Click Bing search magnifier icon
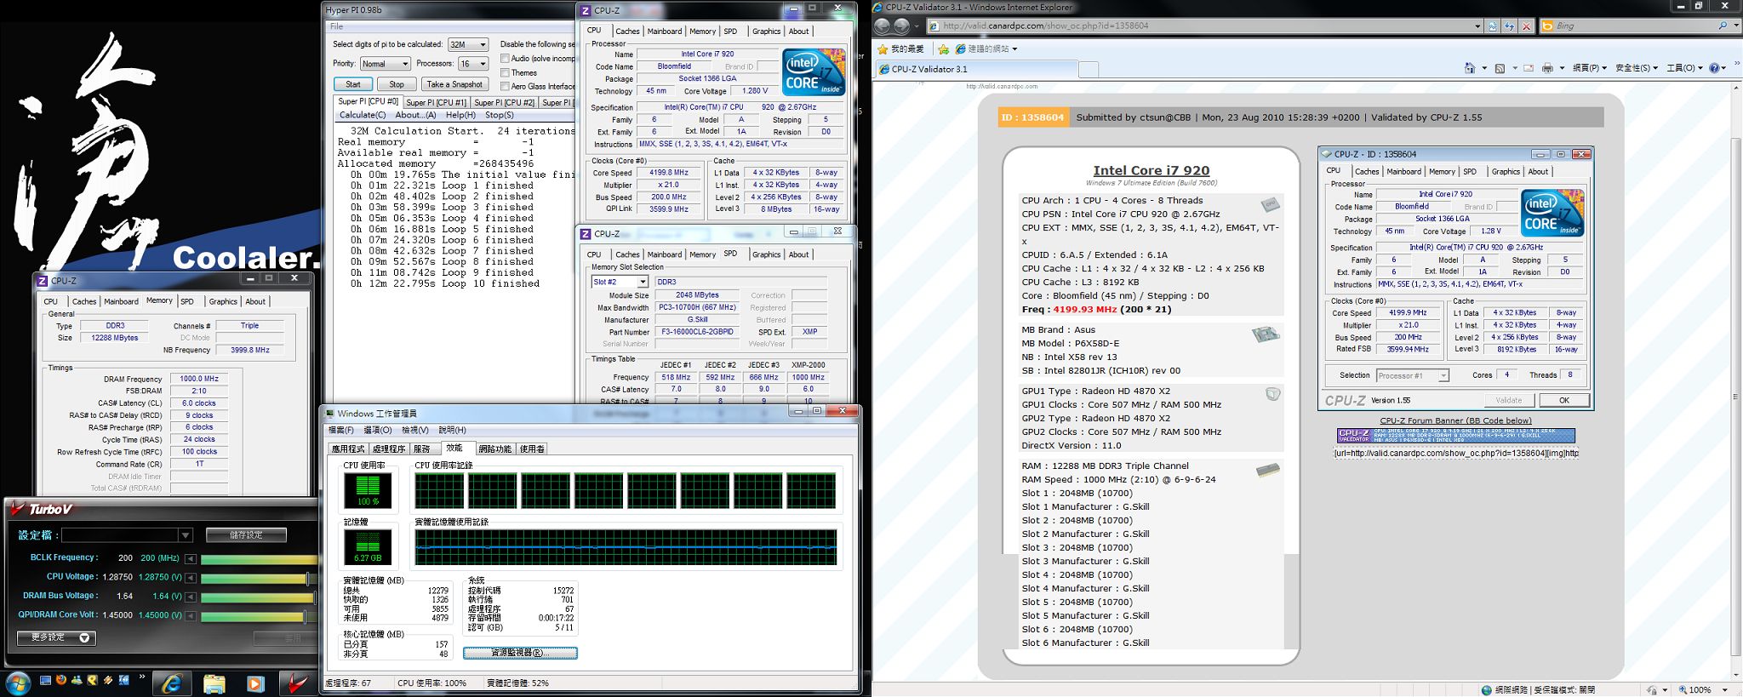 coord(1723,26)
